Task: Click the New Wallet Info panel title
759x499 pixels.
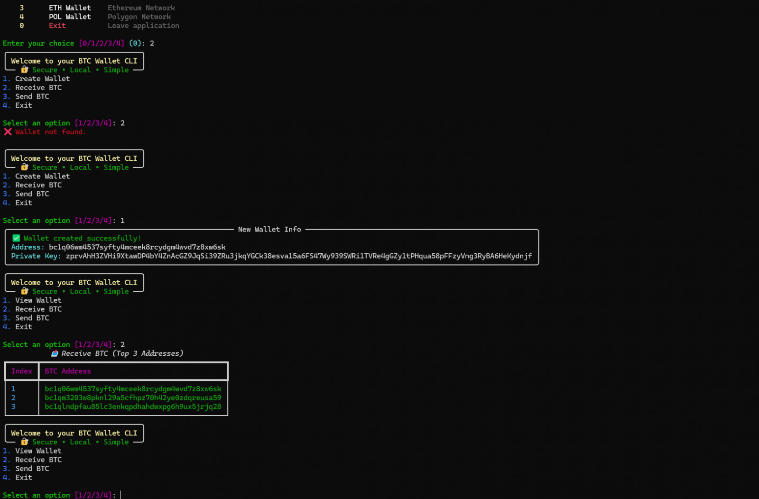Action: coord(269,230)
